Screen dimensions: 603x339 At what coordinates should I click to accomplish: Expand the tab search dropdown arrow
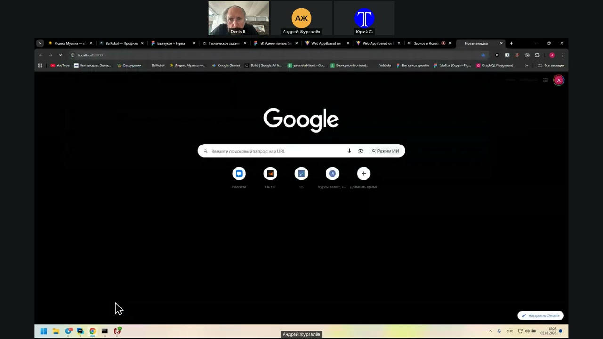[x=40, y=43]
